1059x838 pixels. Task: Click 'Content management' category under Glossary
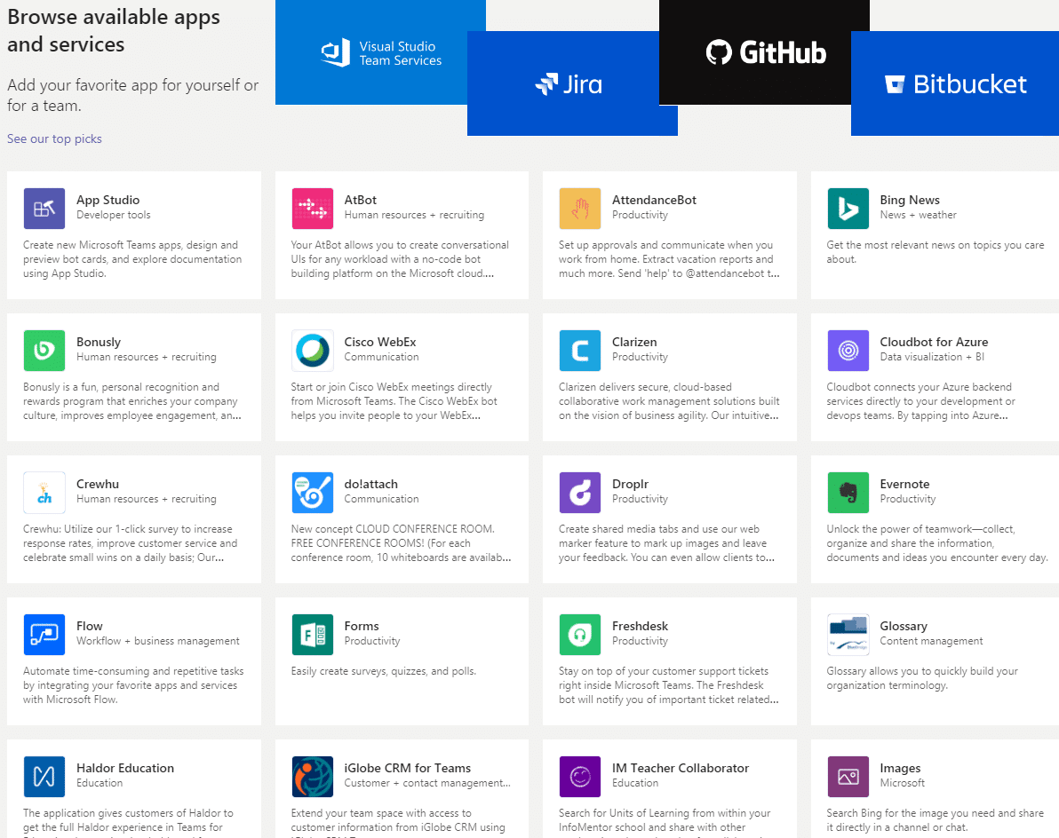click(931, 641)
